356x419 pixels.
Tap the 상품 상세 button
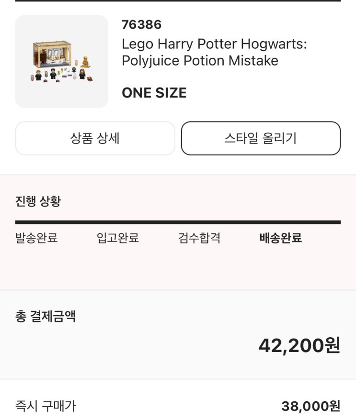pos(95,138)
